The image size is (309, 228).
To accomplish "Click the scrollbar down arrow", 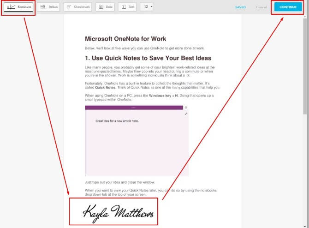I will [x=305, y=227].
